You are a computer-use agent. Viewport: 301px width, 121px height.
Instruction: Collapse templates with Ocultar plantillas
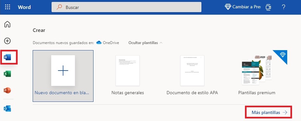click(x=145, y=43)
